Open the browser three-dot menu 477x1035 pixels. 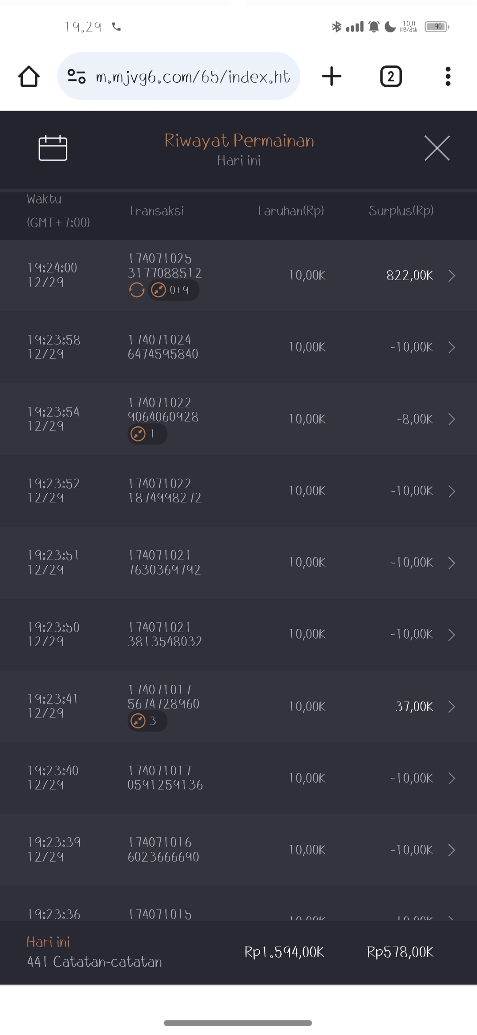point(448,77)
